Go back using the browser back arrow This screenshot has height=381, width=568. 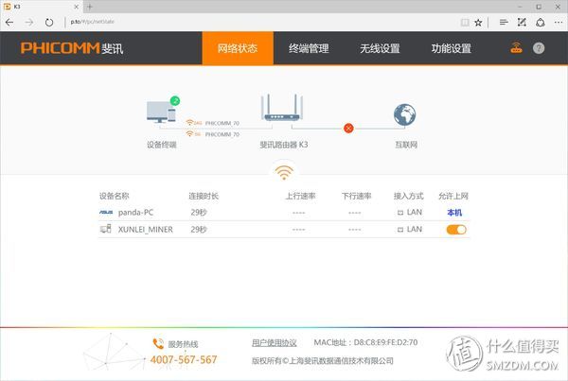(x=9, y=23)
